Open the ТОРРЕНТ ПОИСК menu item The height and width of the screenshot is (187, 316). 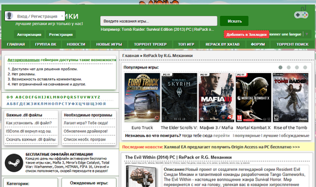292,44
